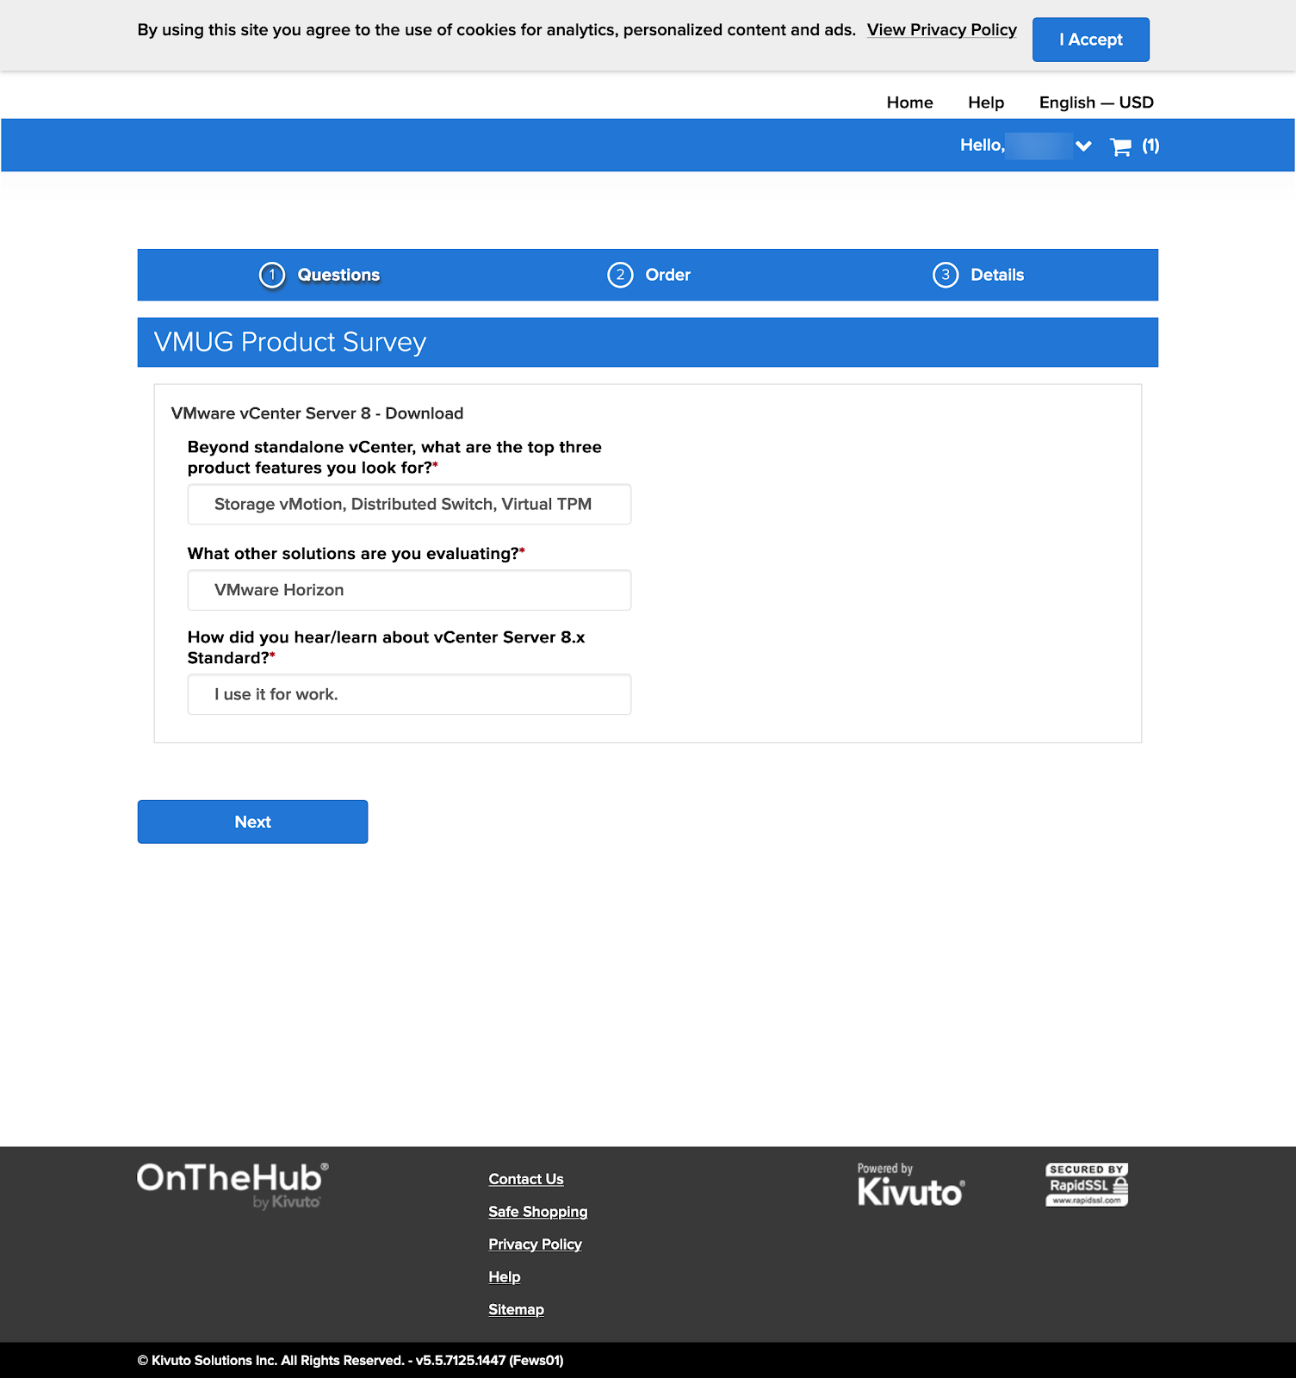Go to Home in top navigation
1296x1378 pixels.
(909, 102)
